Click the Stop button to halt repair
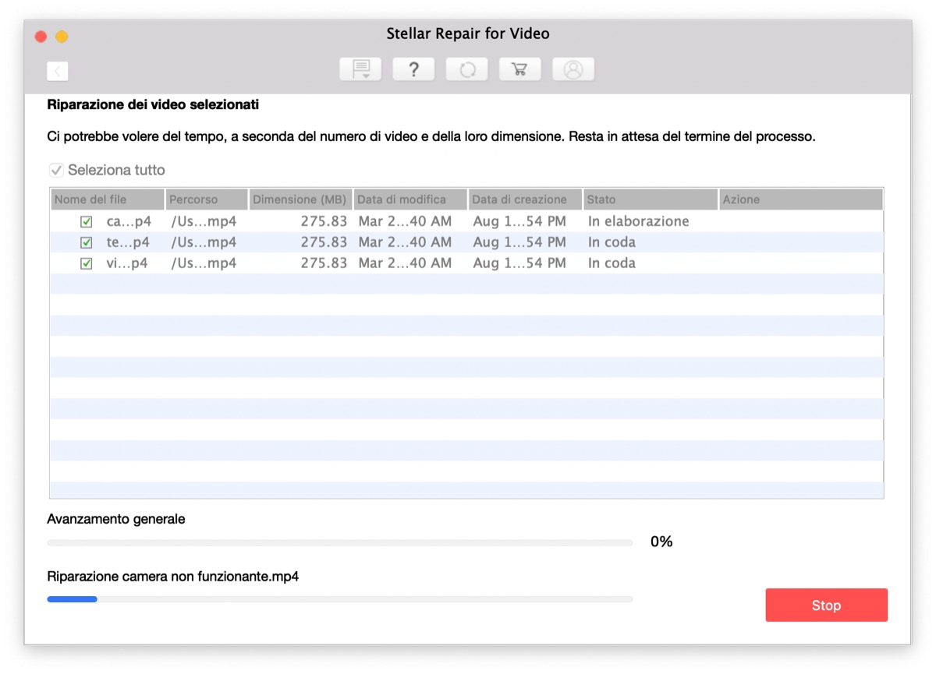Image resolution: width=936 pixels, height=674 pixels. point(826,605)
